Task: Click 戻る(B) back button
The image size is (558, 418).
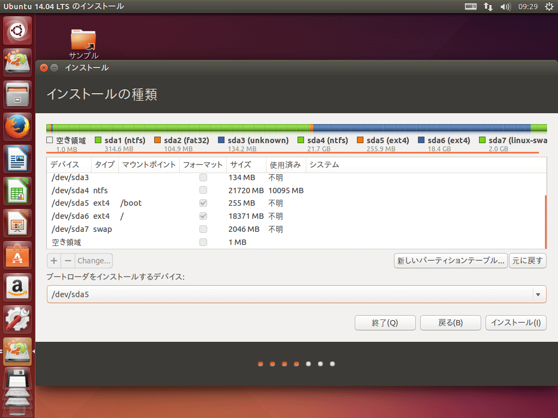Action: pyautogui.click(x=451, y=323)
